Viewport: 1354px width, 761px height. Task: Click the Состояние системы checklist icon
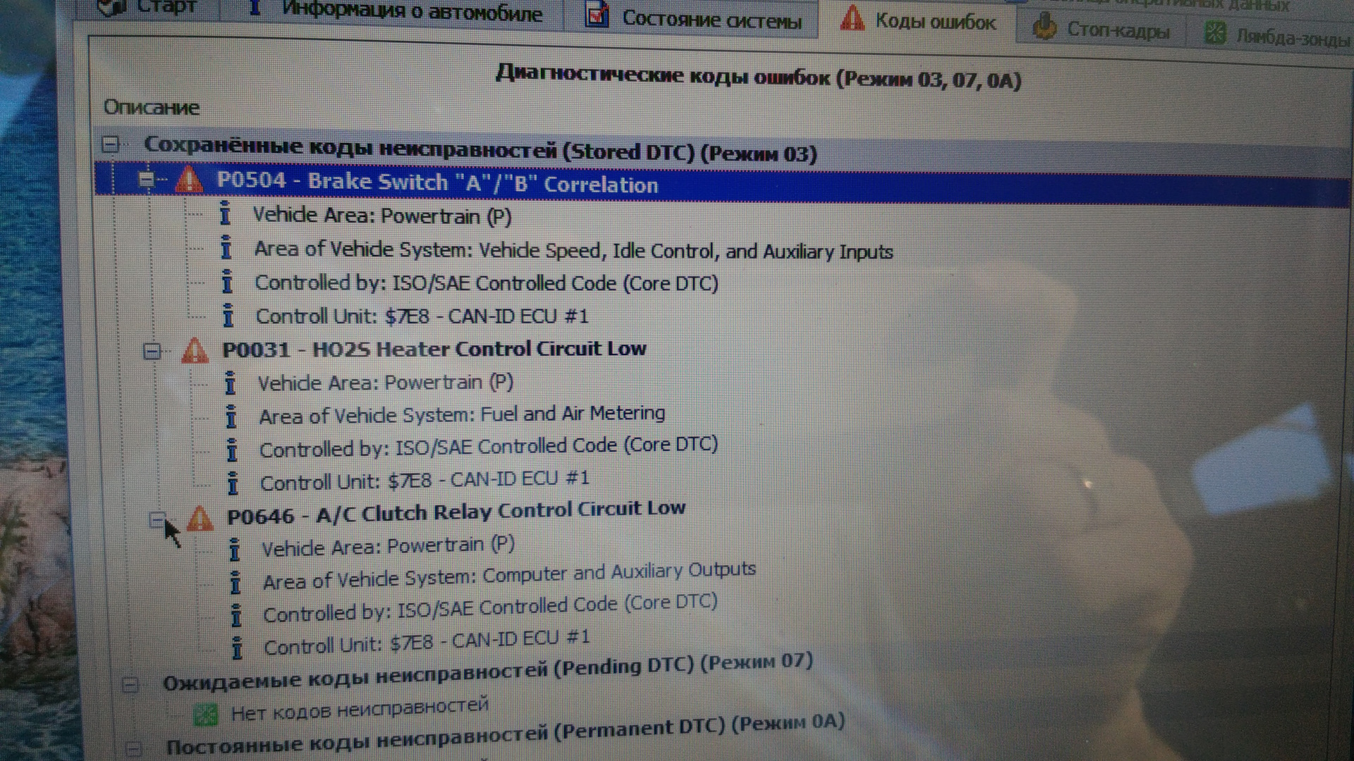point(597,15)
